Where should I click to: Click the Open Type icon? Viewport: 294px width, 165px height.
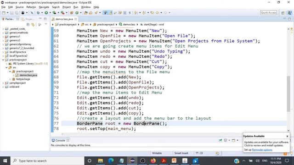click(86, 13)
